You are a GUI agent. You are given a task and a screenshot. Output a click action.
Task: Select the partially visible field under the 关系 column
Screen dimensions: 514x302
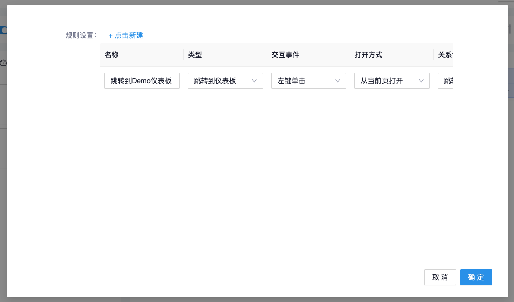(x=446, y=81)
